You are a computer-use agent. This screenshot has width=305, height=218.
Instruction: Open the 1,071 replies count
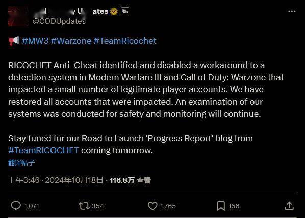pyautogui.click(x=32, y=206)
